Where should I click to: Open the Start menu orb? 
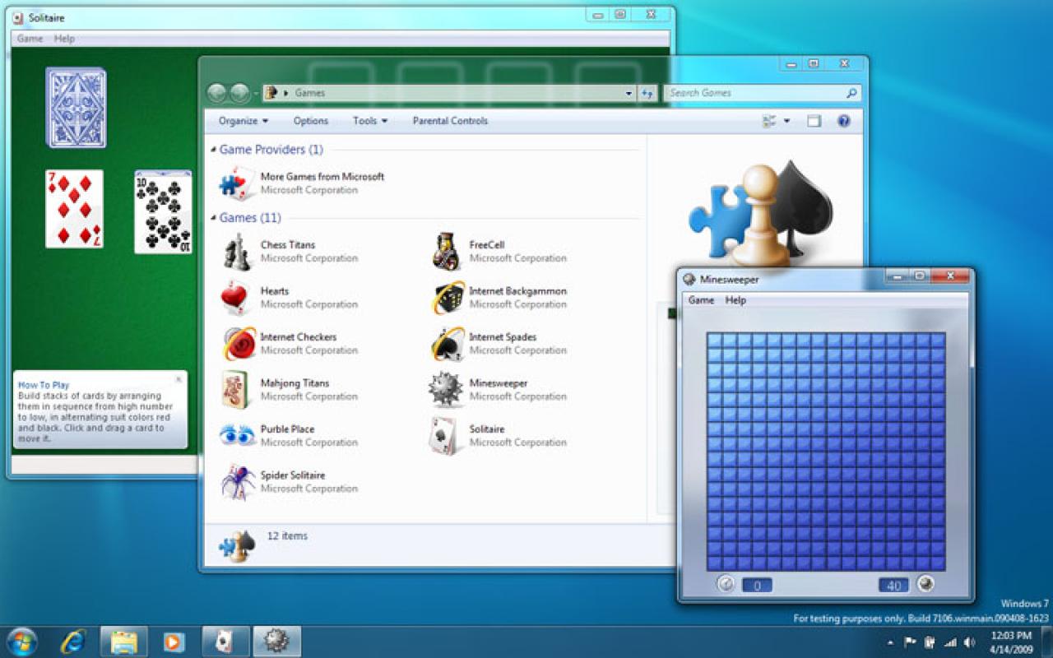[21, 642]
